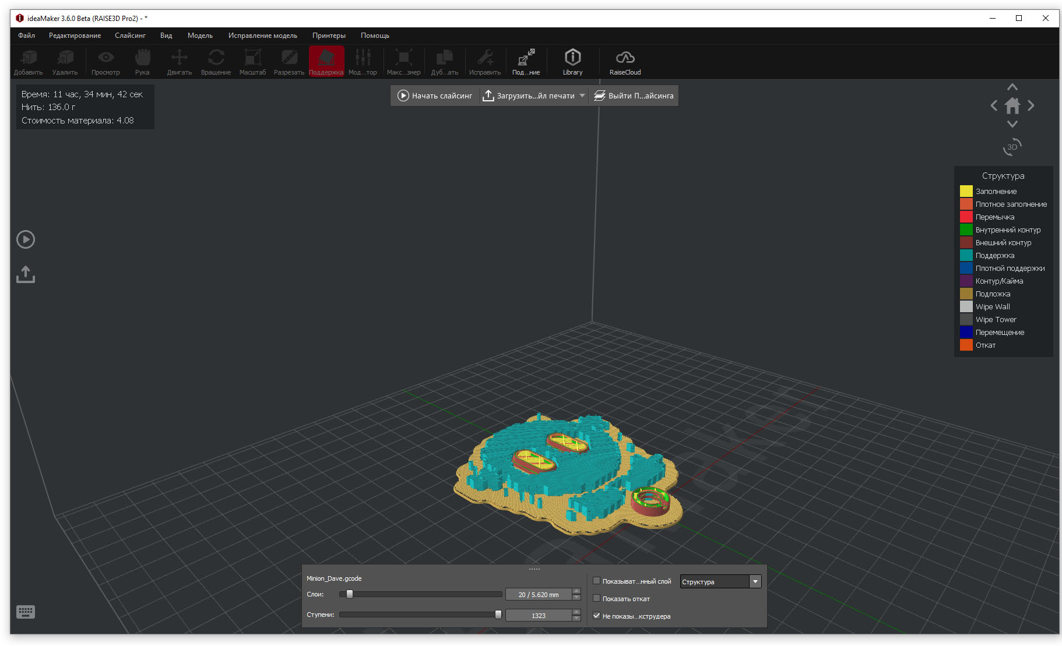
Task: Click the Добавить (add model) toolbar icon
Action: [x=28, y=62]
